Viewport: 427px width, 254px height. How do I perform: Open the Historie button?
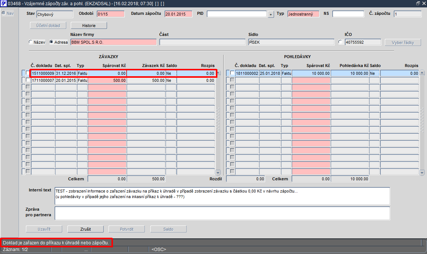[89, 25]
